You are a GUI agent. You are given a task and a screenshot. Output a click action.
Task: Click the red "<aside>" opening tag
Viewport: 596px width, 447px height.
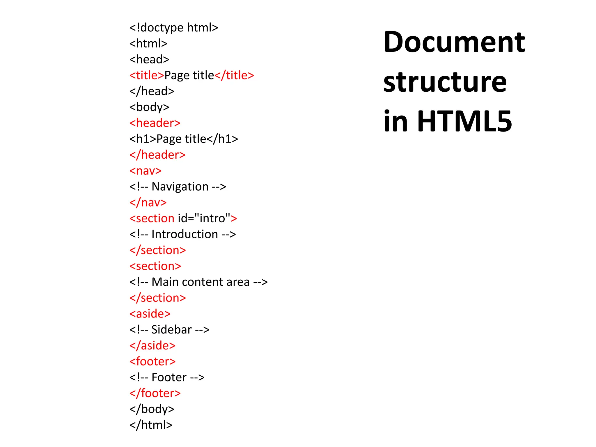click(x=150, y=314)
